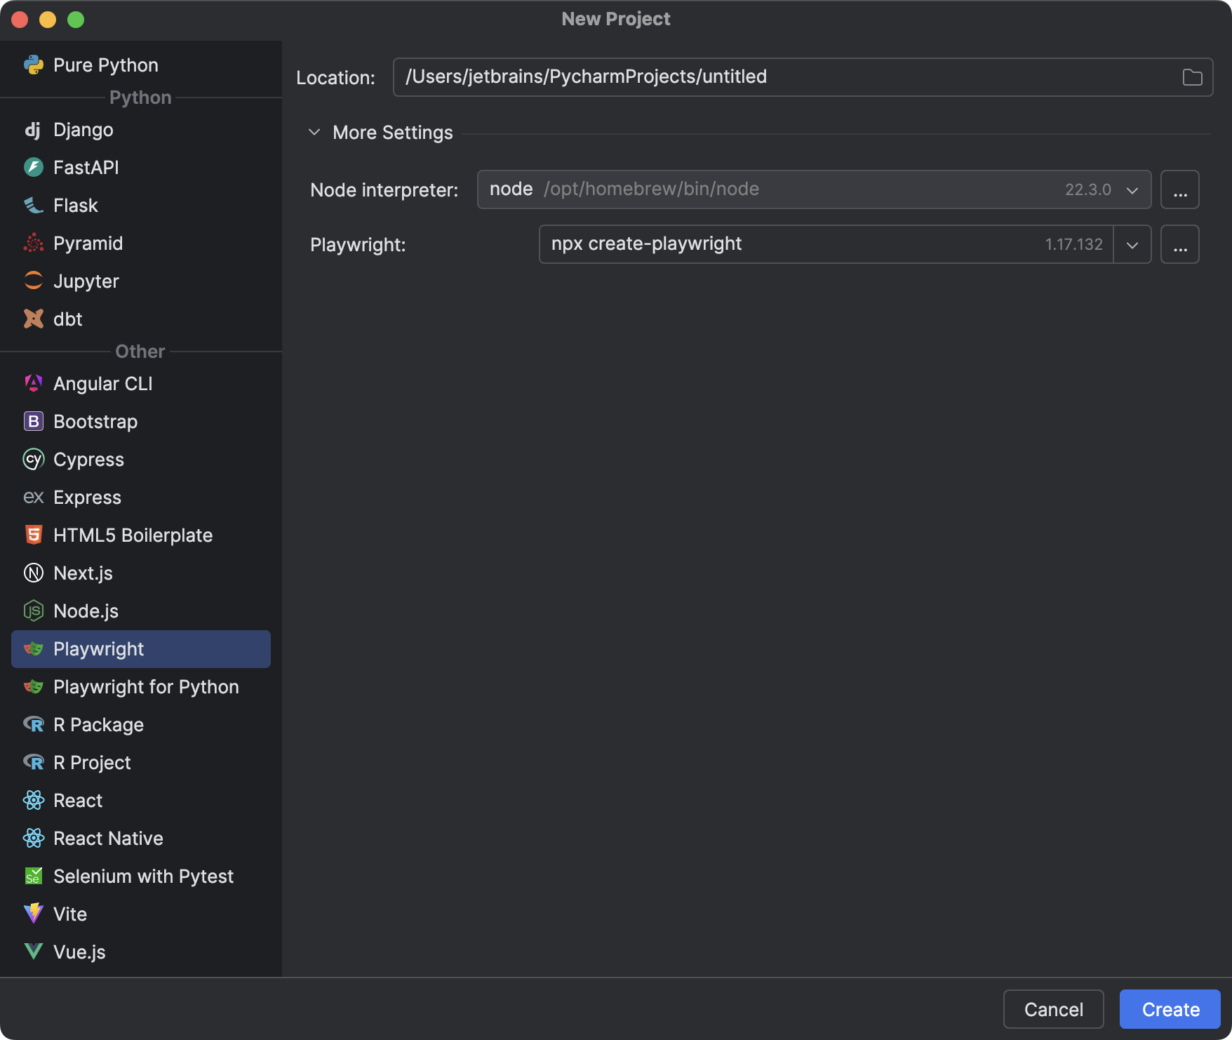The width and height of the screenshot is (1232, 1040).
Task: Click the Jupyter orange icon
Action: 34,281
